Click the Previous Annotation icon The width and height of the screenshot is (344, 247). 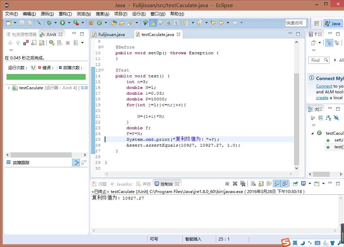coord(199,23)
